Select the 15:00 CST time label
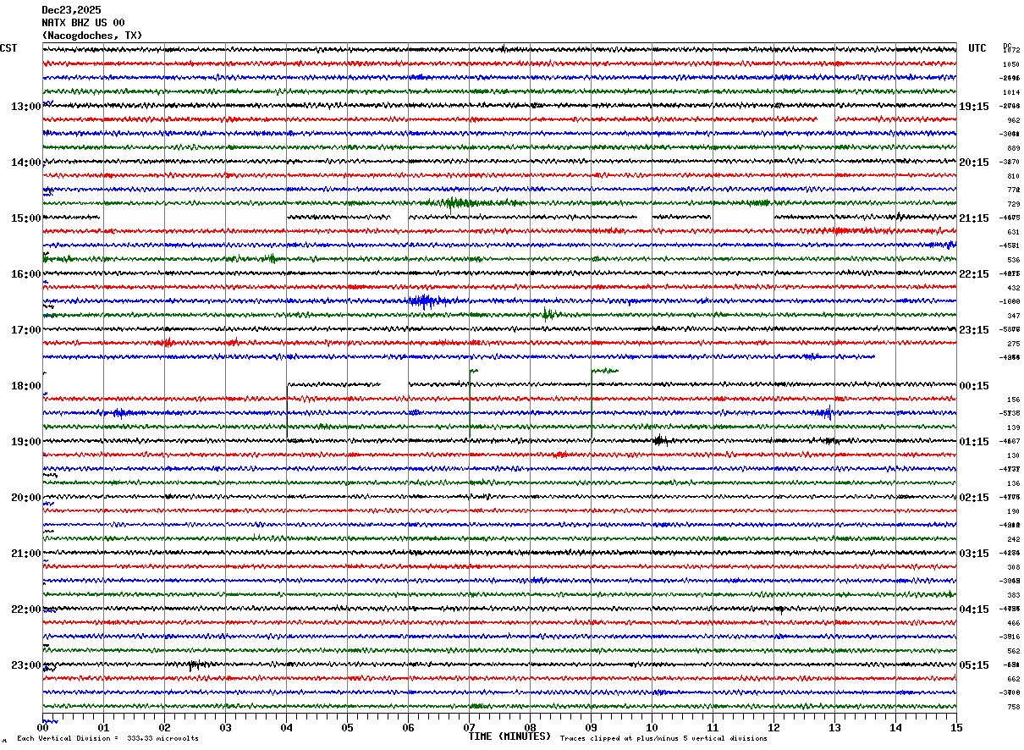 tap(25, 218)
